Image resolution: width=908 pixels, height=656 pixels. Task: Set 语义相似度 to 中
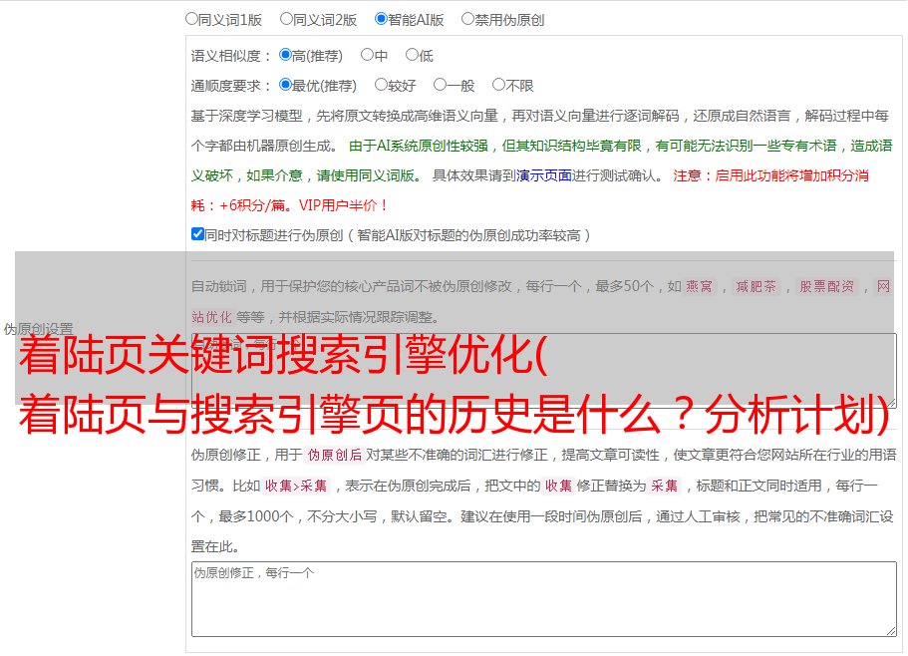[367, 55]
